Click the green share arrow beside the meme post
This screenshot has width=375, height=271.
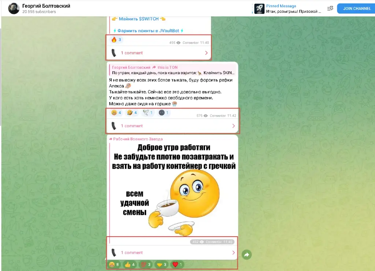(246, 255)
